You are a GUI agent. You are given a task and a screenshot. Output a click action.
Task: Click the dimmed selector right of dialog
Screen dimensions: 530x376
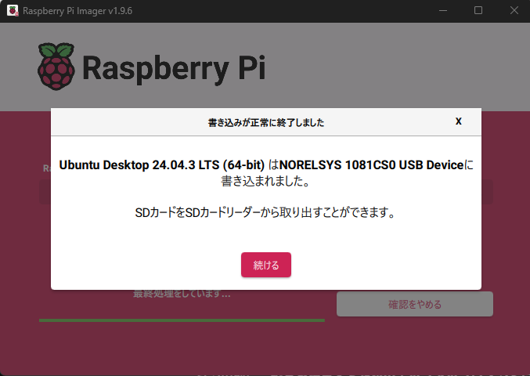(487, 191)
